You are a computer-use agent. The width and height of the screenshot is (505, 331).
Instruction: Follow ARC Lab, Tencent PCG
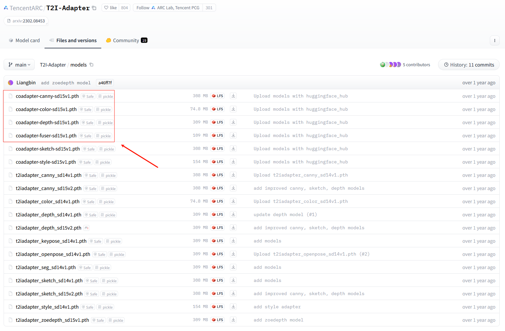[x=168, y=8]
